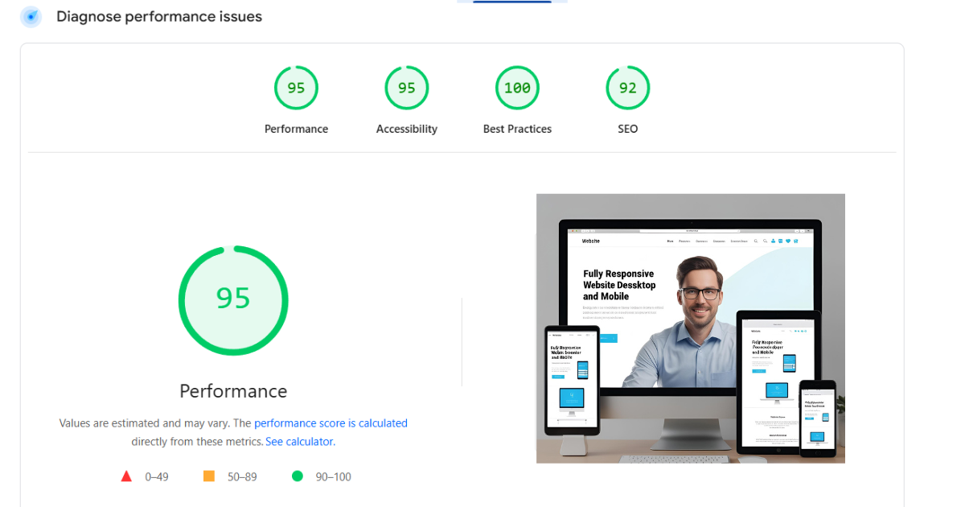965x507 pixels.
Task: Click the blue Diagnose performance issues icon
Action: pos(31,17)
